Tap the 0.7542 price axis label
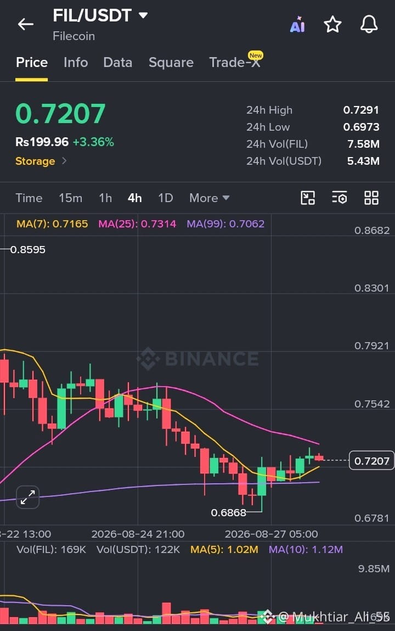 (372, 404)
